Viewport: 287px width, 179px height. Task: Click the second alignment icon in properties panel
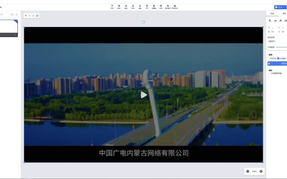coord(275,21)
